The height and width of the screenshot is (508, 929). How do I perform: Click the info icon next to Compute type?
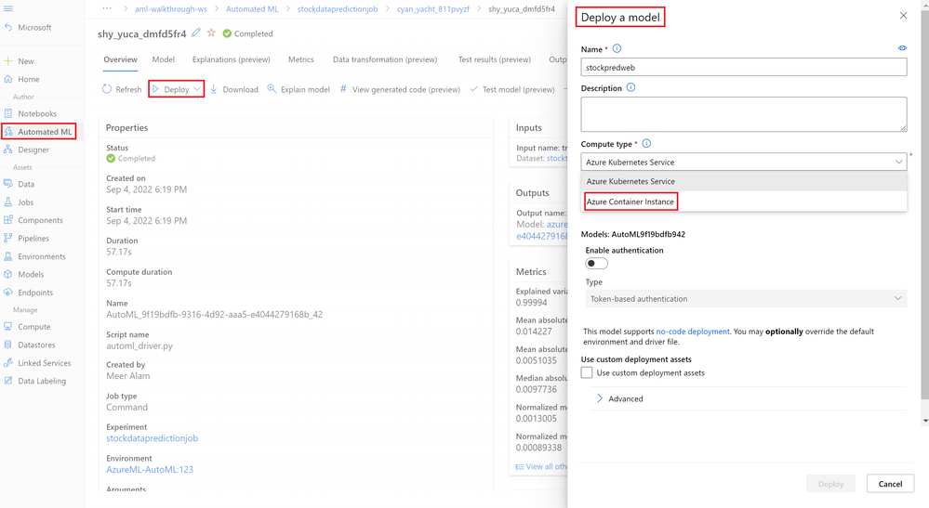point(646,143)
